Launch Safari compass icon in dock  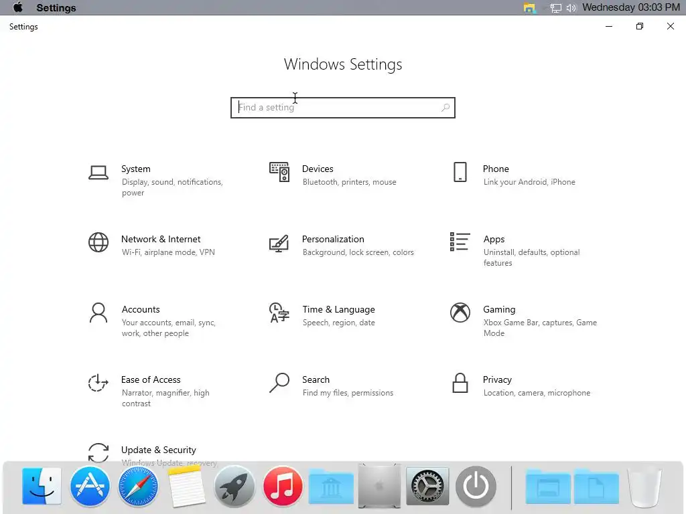138,487
